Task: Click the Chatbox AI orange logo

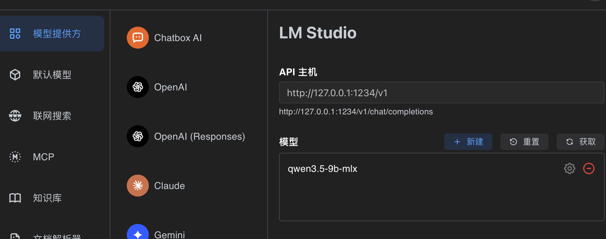Action: [x=138, y=38]
